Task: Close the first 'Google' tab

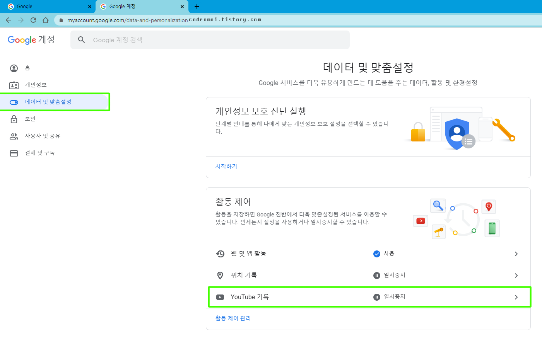Action: [x=90, y=7]
